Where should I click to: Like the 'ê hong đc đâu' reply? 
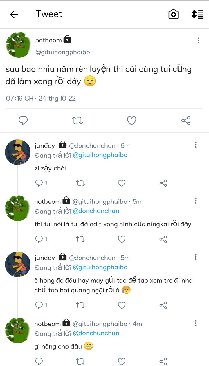point(122,305)
